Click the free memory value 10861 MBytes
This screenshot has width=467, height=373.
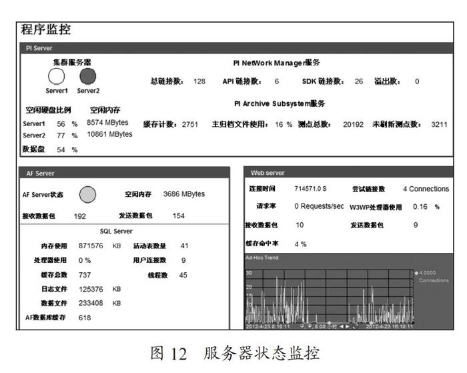point(109,134)
